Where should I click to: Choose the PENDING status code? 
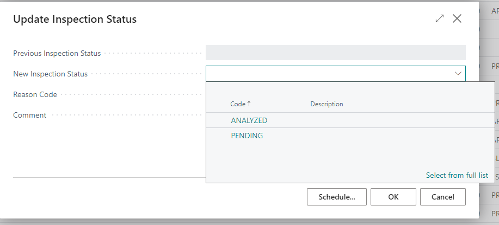[247, 136]
